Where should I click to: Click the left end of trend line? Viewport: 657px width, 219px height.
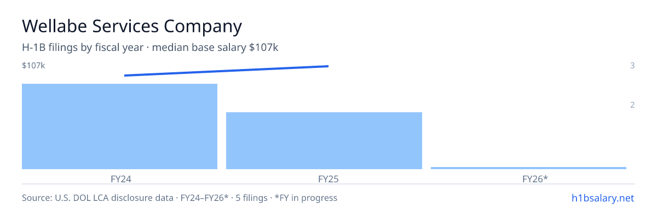(x=125, y=76)
